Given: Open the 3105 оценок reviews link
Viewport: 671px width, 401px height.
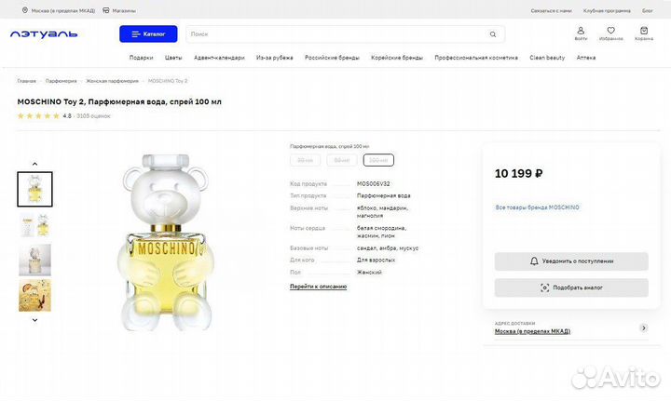Looking at the screenshot, I should pos(93,115).
